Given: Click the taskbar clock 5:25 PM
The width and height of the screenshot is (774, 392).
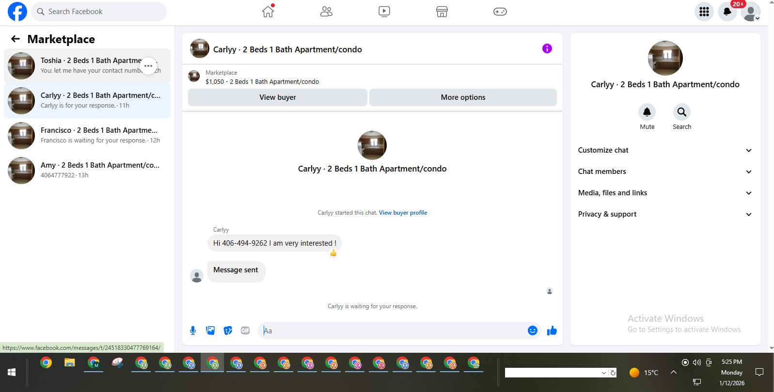Looking at the screenshot, I should 732,362.
